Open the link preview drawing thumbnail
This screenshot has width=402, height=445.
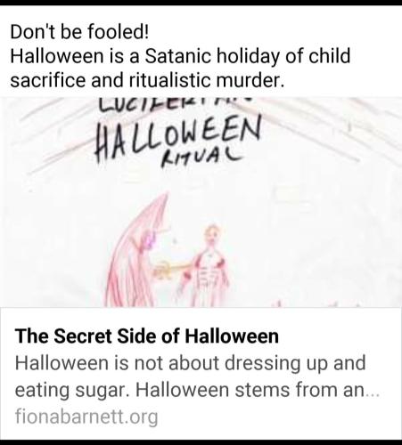coord(201,202)
